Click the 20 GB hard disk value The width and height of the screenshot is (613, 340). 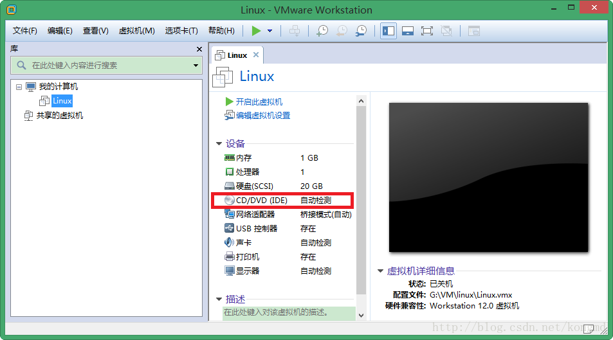click(311, 186)
